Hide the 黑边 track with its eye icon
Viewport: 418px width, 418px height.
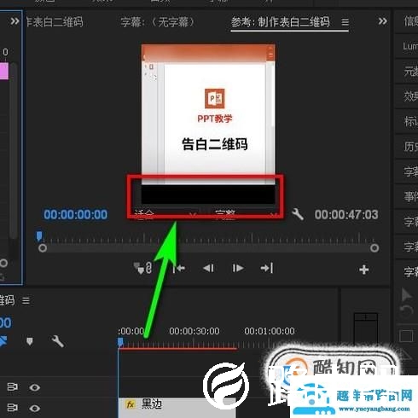pos(35,409)
